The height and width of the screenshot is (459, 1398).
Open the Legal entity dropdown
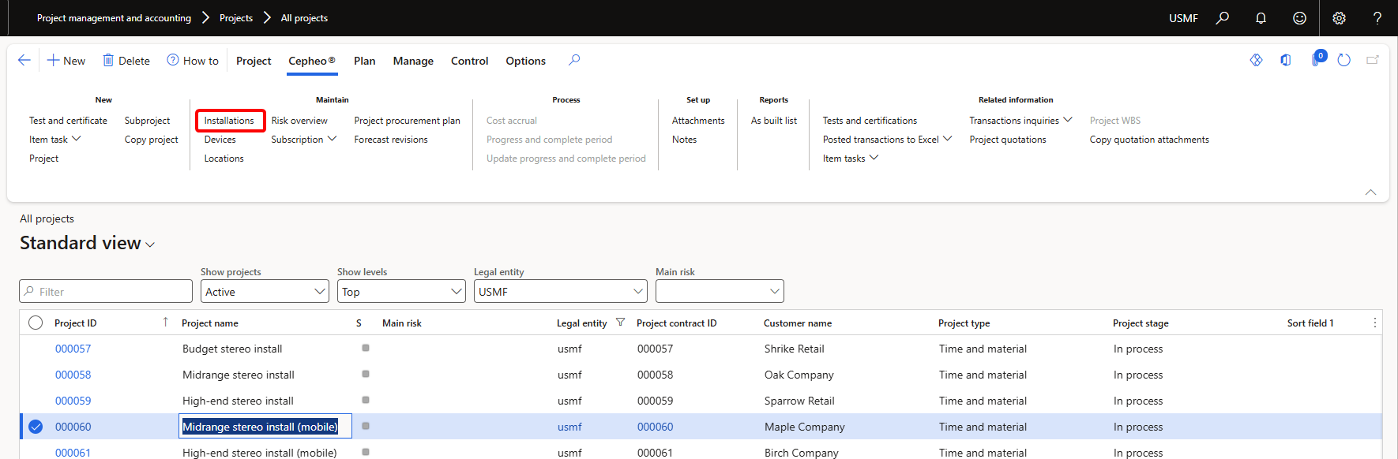click(560, 292)
